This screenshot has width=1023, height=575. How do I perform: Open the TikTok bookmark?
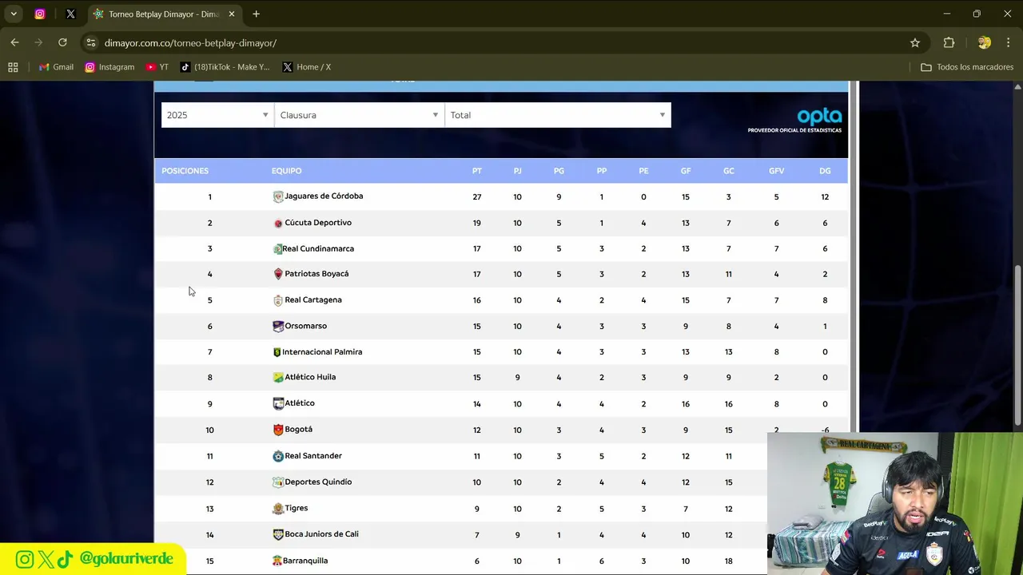pos(225,67)
